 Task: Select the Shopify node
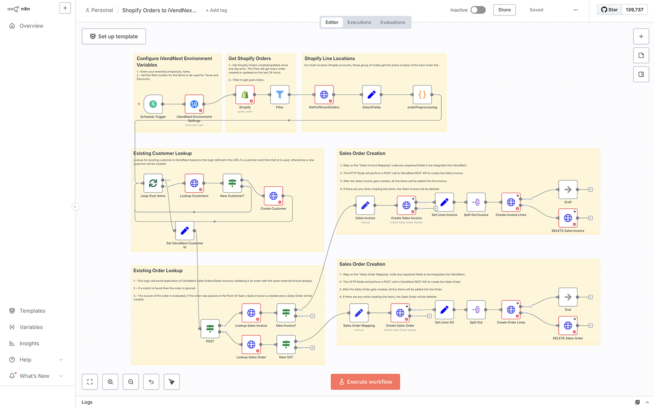(x=245, y=95)
